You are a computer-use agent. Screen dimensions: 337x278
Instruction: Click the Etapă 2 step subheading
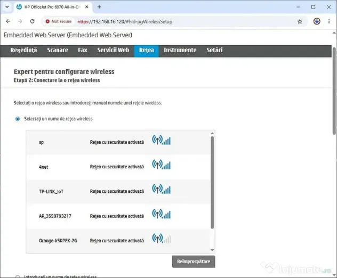click(x=57, y=80)
